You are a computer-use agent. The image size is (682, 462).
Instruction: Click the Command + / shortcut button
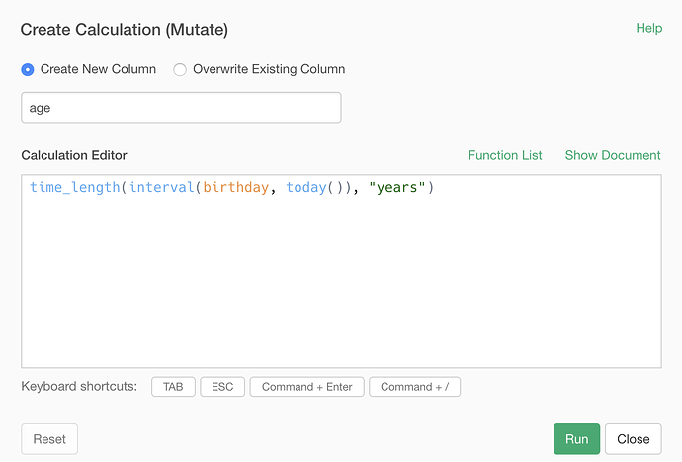[x=414, y=387]
